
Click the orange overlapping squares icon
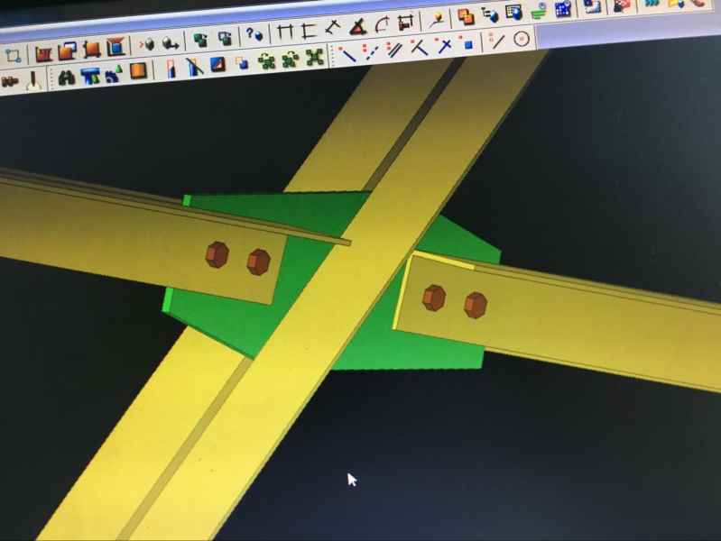click(x=466, y=16)
